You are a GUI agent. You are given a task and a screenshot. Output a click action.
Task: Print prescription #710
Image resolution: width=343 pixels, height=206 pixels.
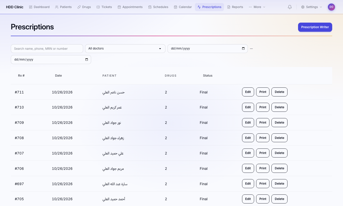point(263,107)
